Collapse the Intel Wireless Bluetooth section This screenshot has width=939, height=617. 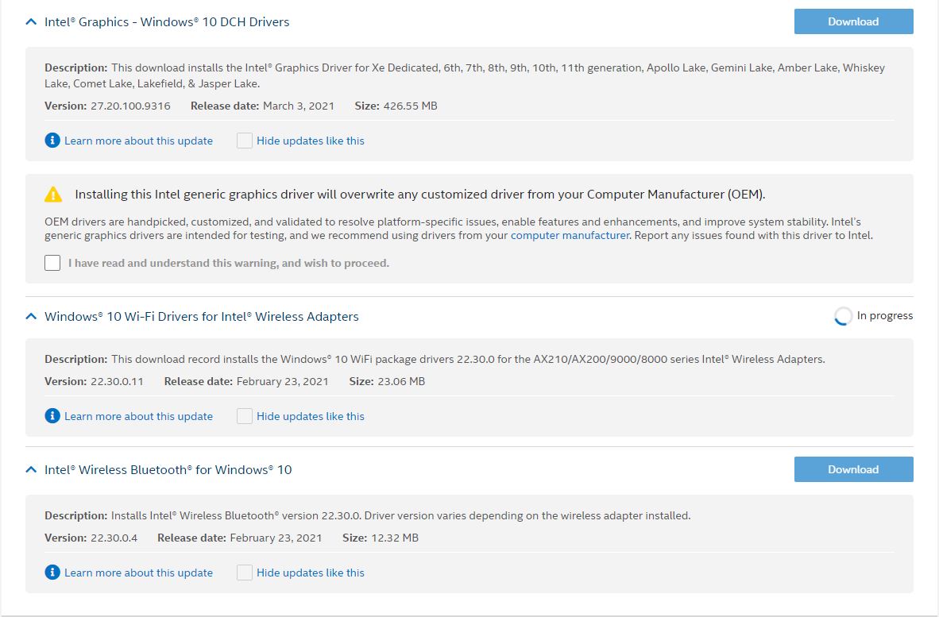pyautogui.click(x=31, y=470)
